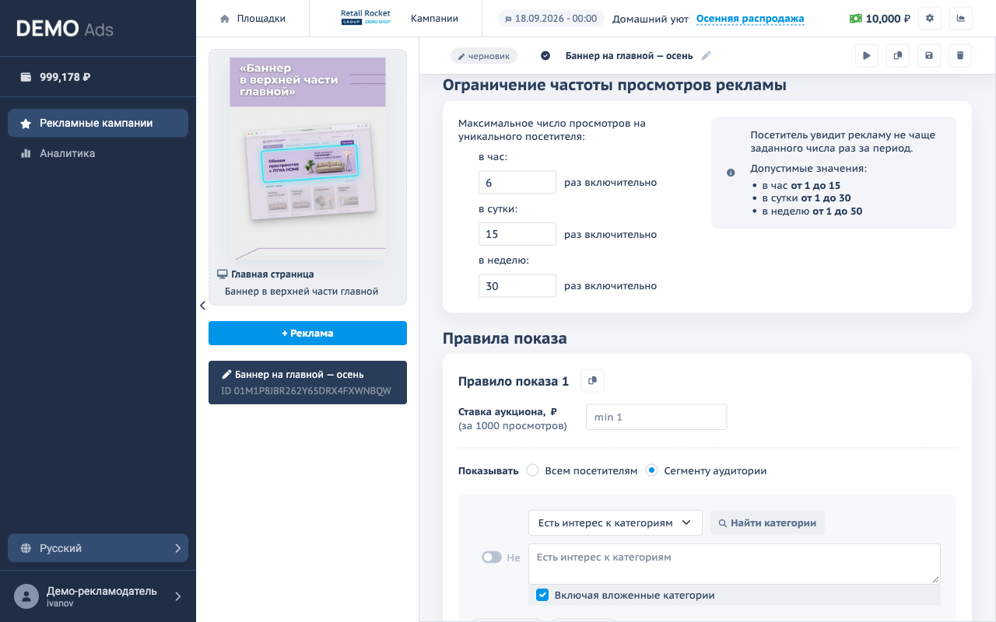
Task: Select the Баннер на главной — осень ad in the list
Action: (x=307, y=383)
